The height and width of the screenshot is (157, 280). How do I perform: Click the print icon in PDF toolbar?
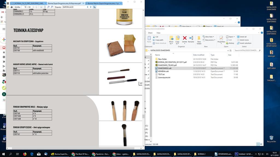point(11,7)
